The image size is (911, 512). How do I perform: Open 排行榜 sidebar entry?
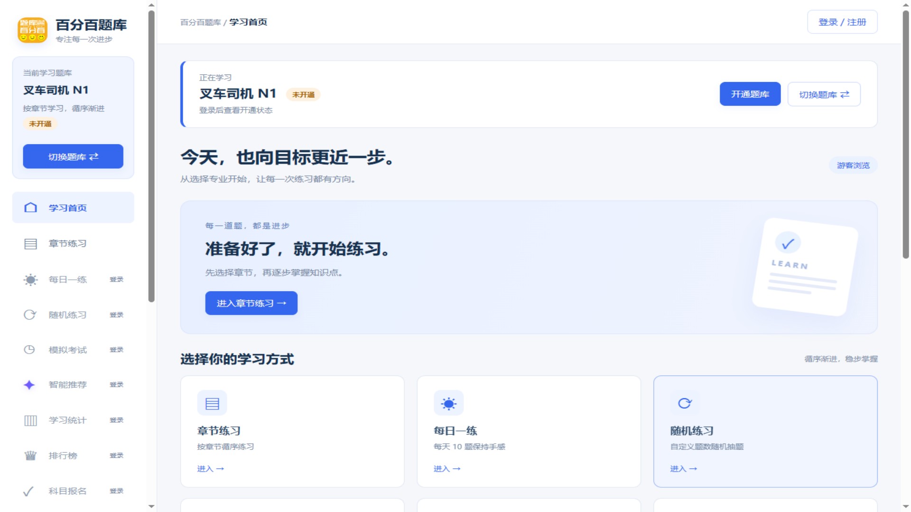coord(73,456)
